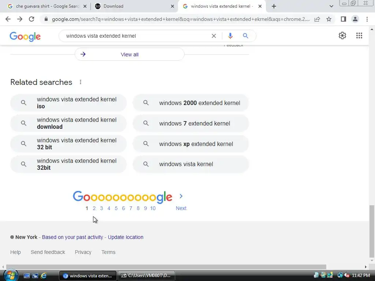Screen dimensions: 375x281
Task: Submit search with magnifier icon
Action: point(245,36)
